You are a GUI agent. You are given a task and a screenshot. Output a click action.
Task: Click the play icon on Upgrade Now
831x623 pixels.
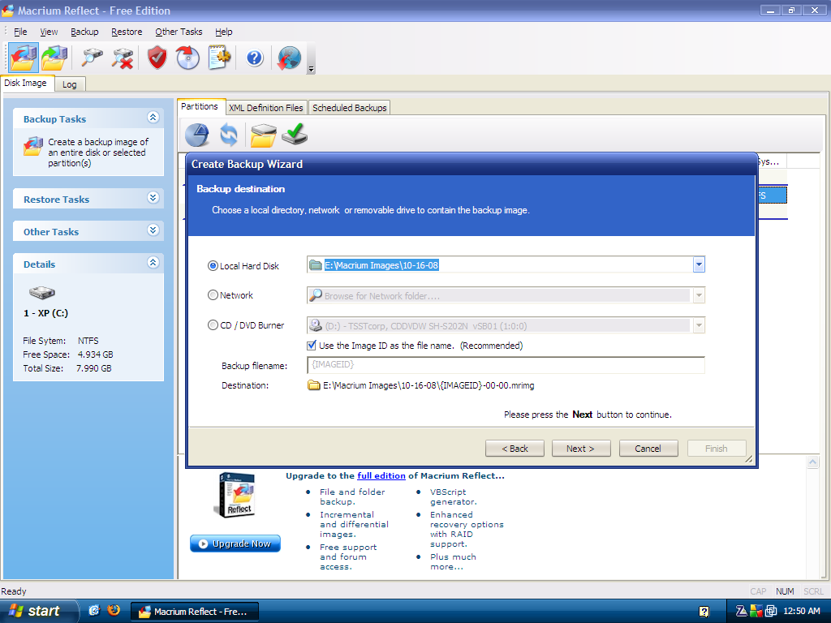[x=203, y=544]
